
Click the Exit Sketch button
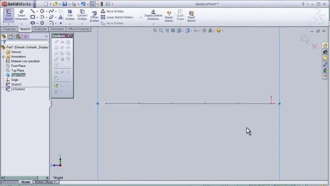[9, 15]
